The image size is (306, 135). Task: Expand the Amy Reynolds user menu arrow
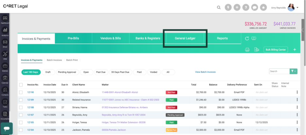pos(297,8)
